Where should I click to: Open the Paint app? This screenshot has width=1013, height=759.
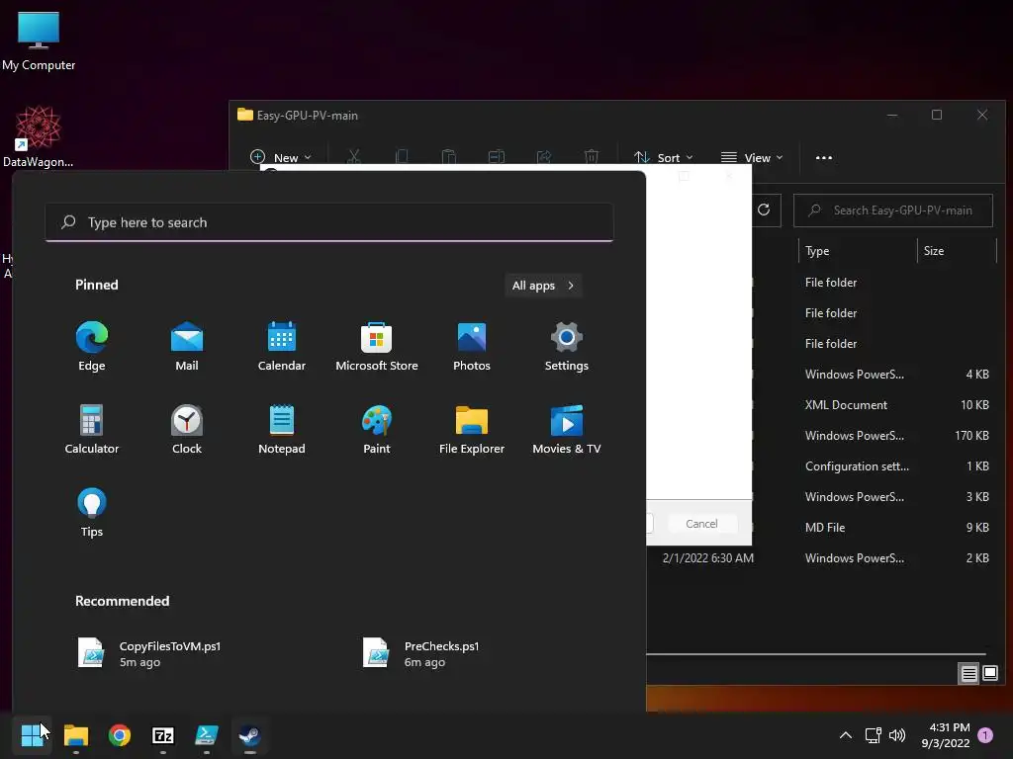coord(377,429)
